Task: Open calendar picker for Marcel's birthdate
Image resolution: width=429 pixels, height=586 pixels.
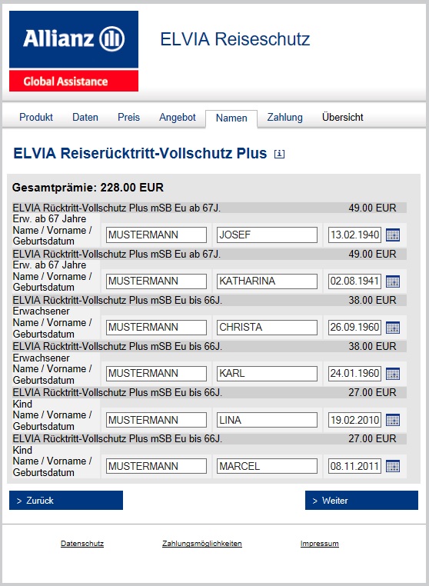Action: [393, 466]
